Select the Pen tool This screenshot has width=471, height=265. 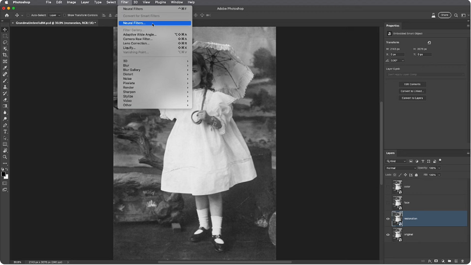tap(5, 125)
